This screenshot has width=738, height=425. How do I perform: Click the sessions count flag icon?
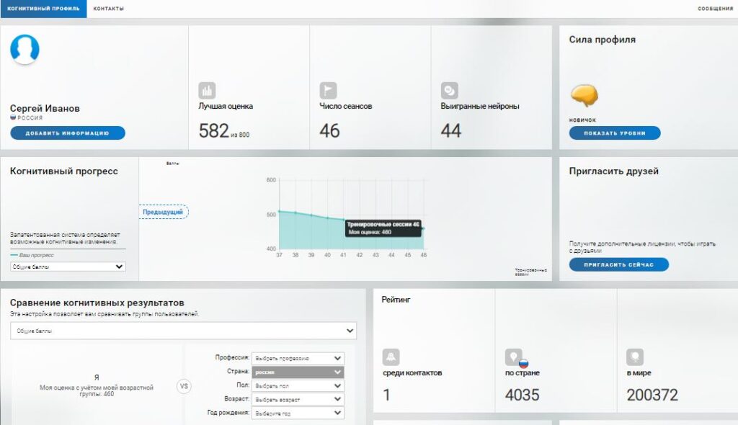point(328,91)
